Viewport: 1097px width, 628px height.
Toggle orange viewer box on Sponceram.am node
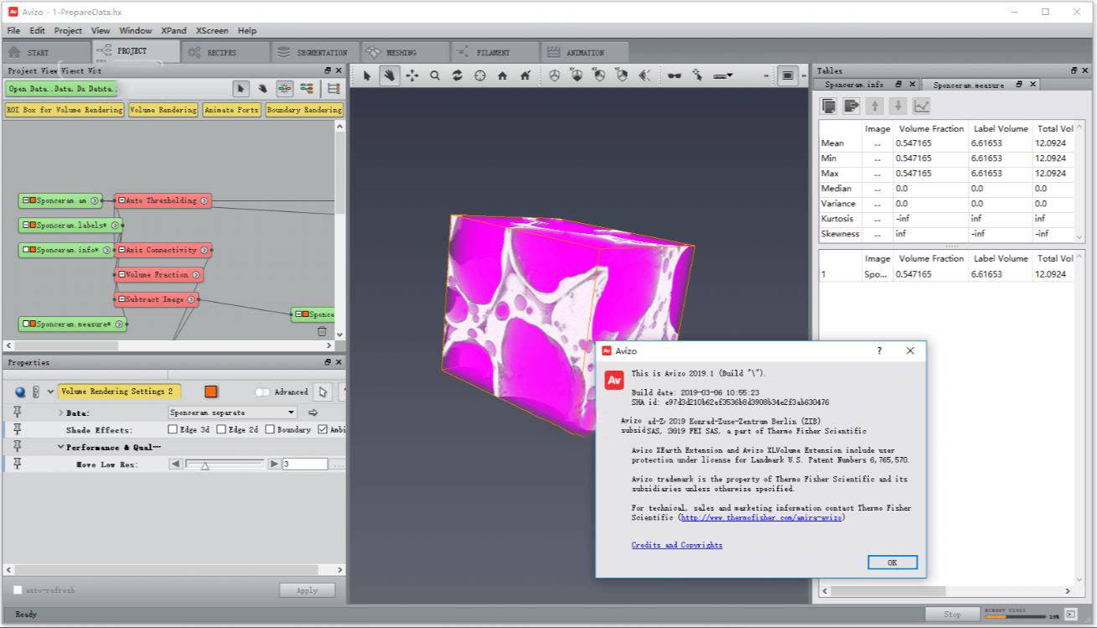(32, 201)
